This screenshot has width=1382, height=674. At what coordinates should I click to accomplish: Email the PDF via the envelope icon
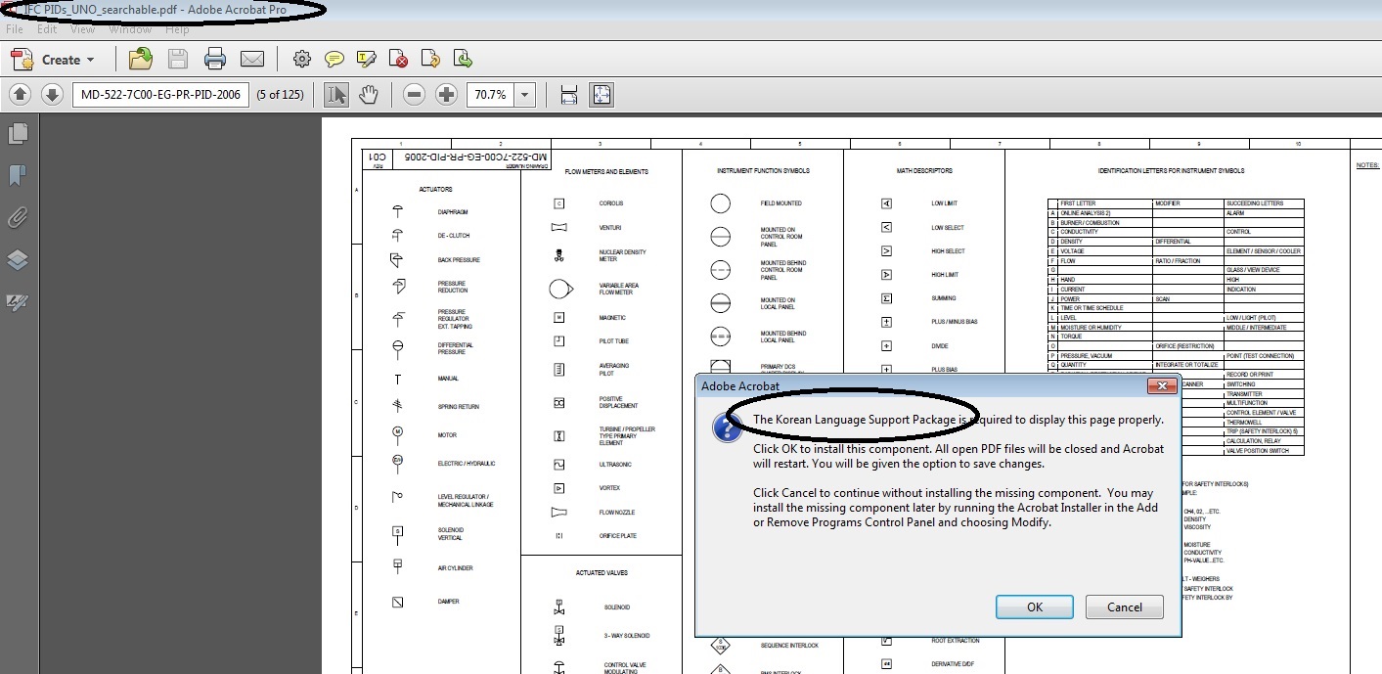click(x=252, y=59)
